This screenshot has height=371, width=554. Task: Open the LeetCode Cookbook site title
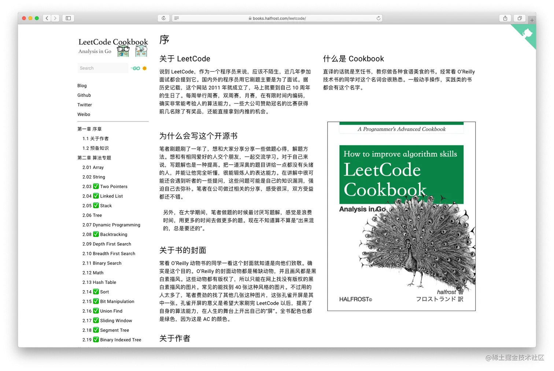(113, 42)
